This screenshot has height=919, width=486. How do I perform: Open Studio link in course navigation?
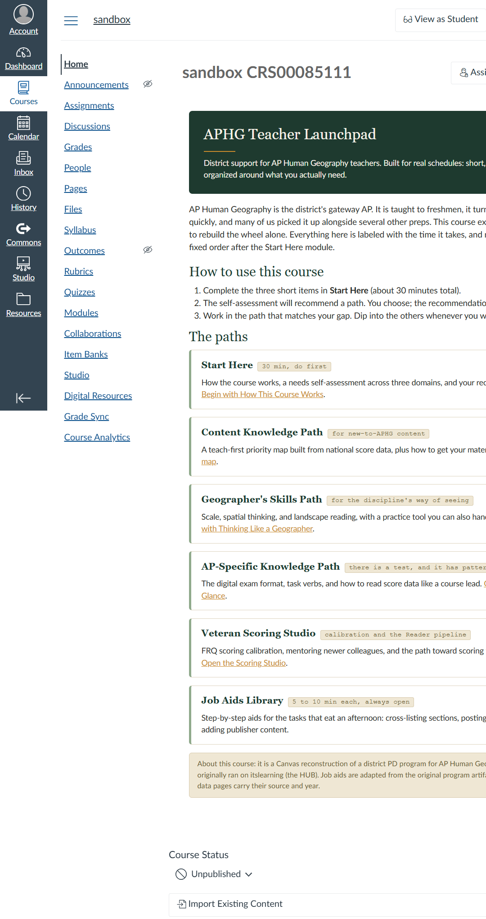[76, 375]
